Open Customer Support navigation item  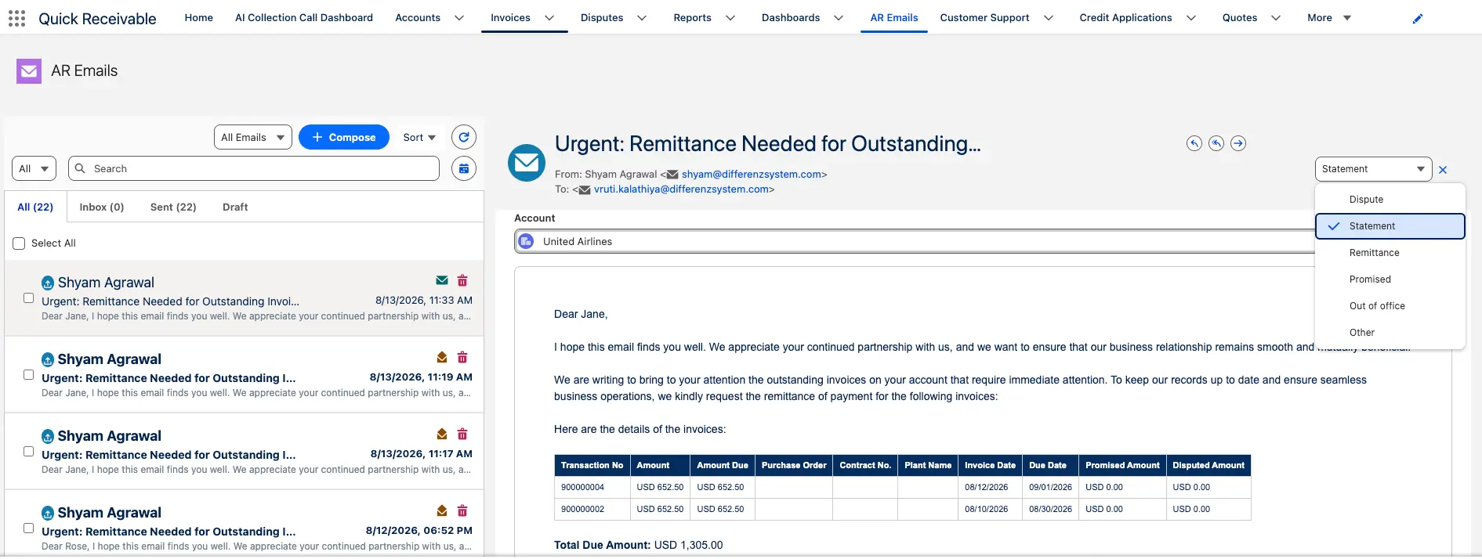pyautogui.click(x=984, y=18)
